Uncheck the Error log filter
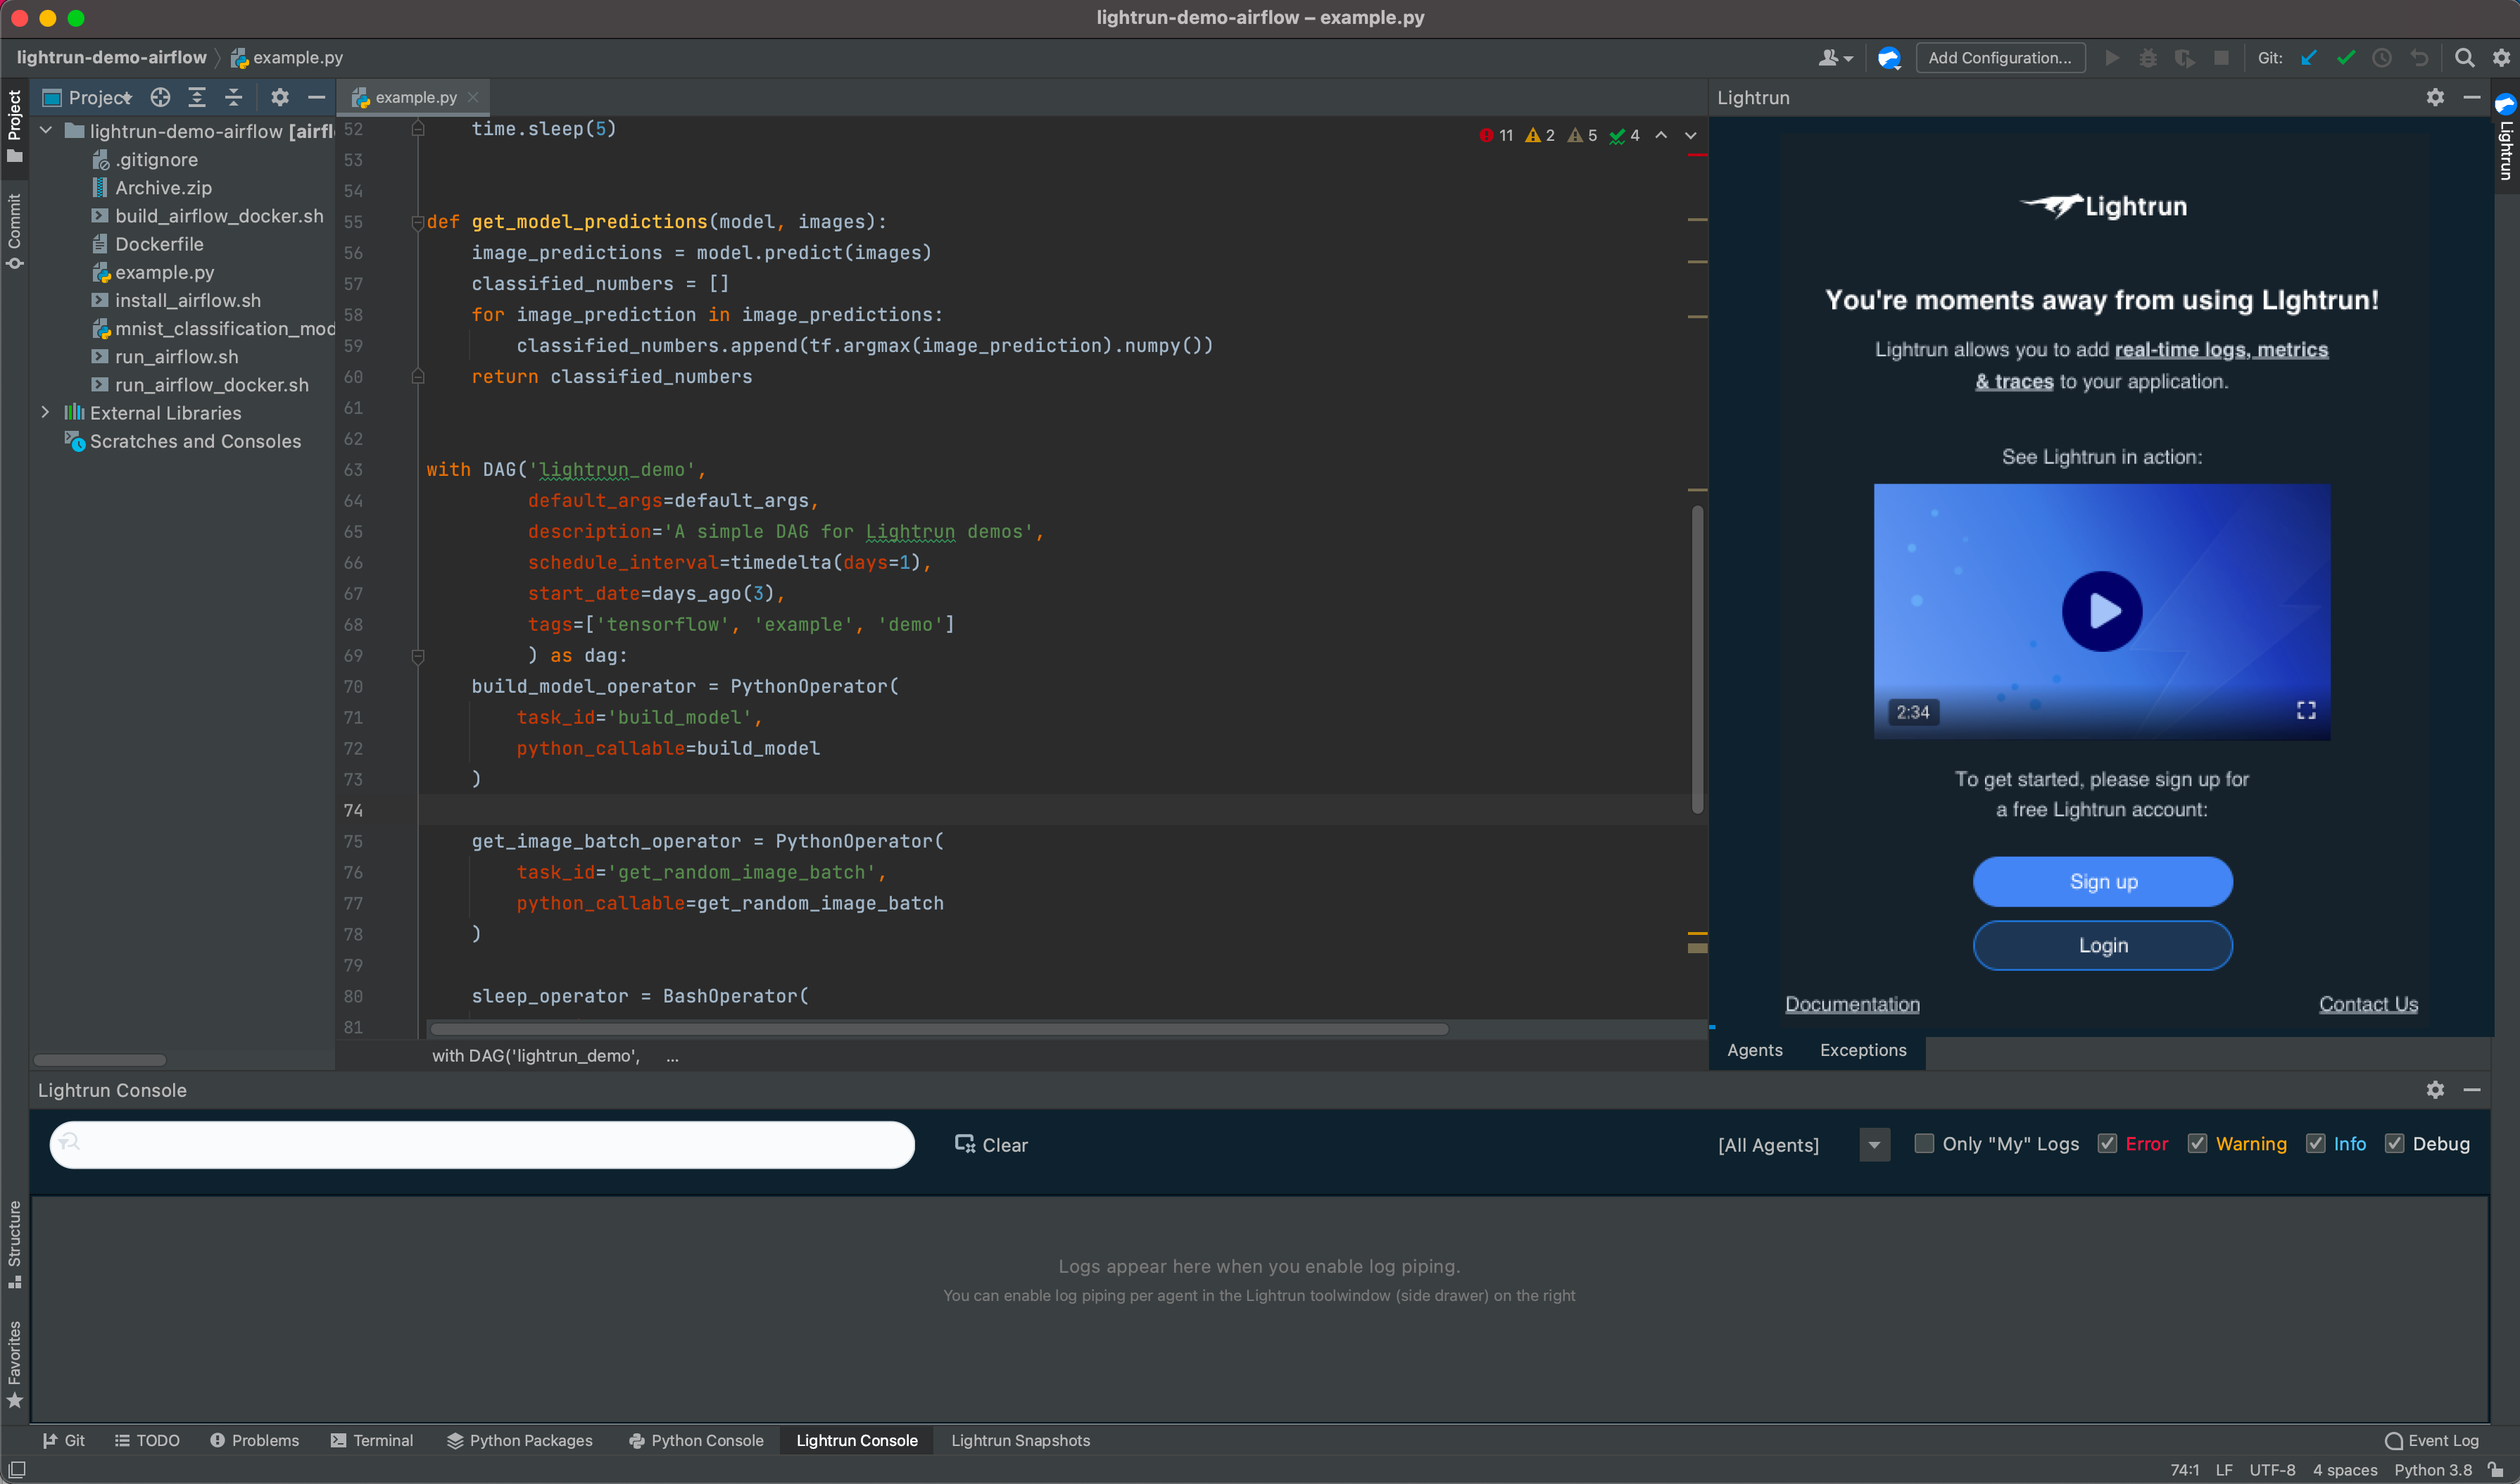This screenshot has height=1484, width=2520. (x=2107, y=1143)
